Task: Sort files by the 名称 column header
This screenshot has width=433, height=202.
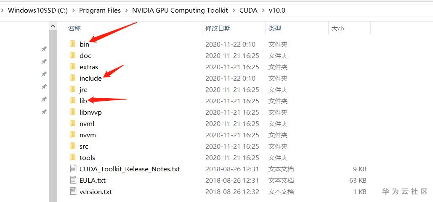Action: coord(74,28)
